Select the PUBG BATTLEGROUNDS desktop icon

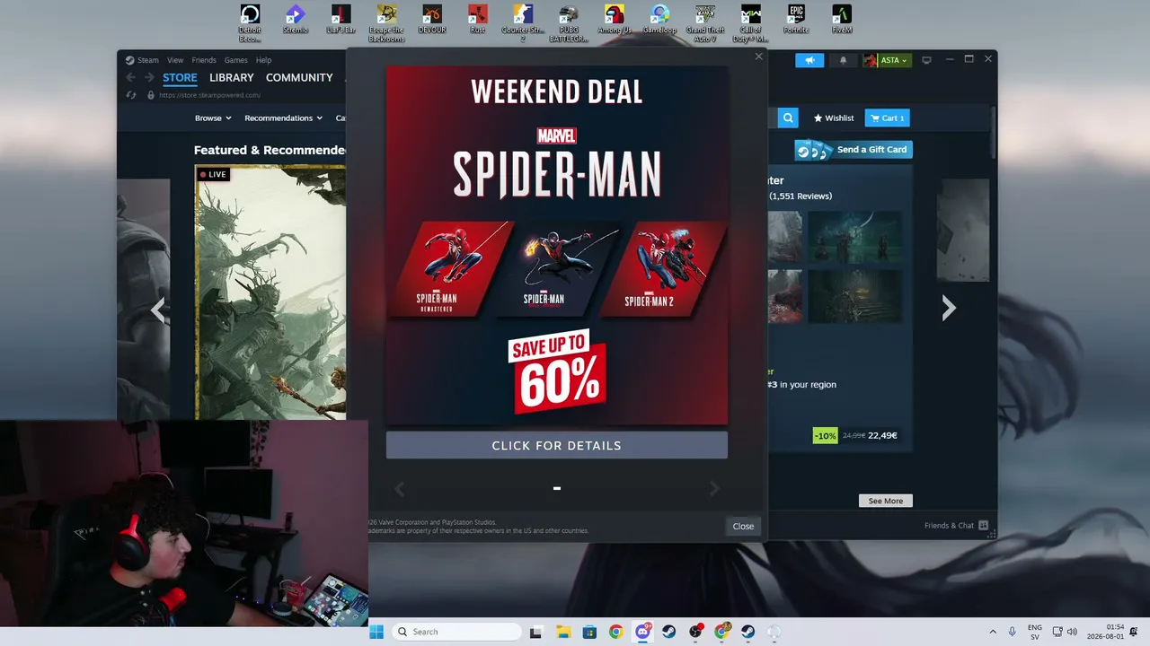pos(569,23)
